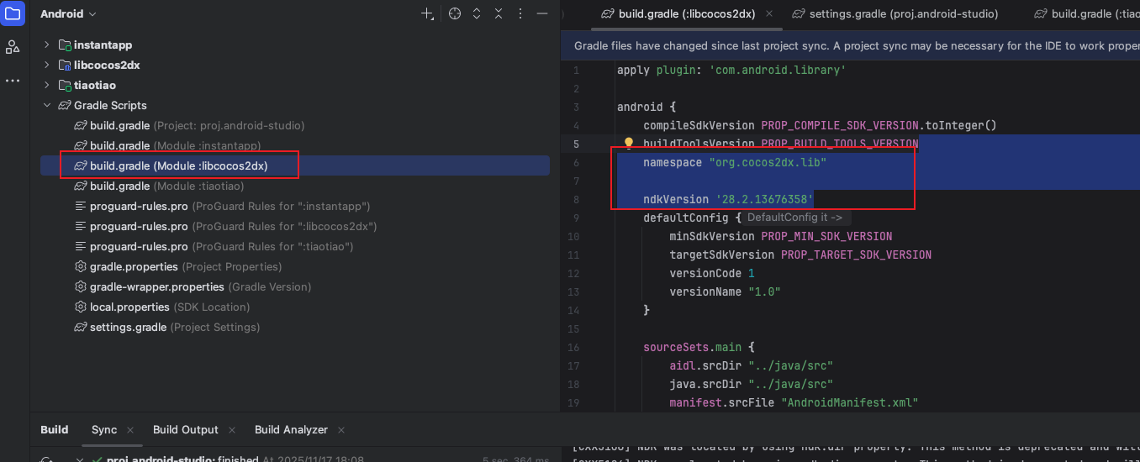Close the Sync tab
1140x462 pixels.
tap(131, 430)
